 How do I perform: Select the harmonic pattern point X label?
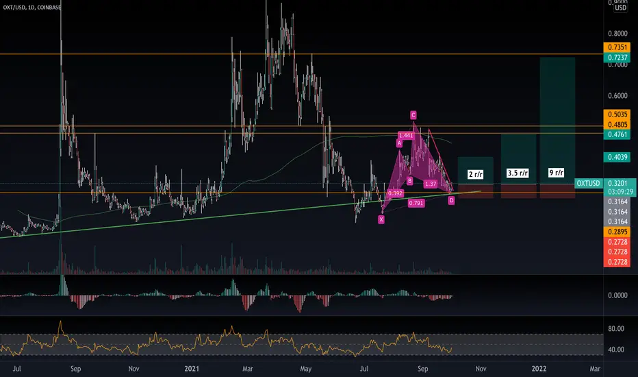point(381,219)
